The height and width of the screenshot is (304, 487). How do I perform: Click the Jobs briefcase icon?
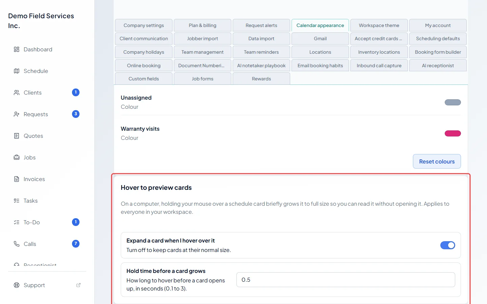[x=17, y=157]
